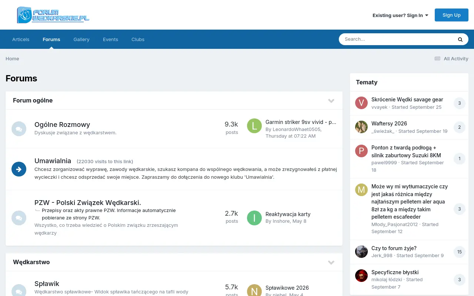
Task: Open the Ogólne Rozmowy forum bubble icon
Action: coord(19,129)
